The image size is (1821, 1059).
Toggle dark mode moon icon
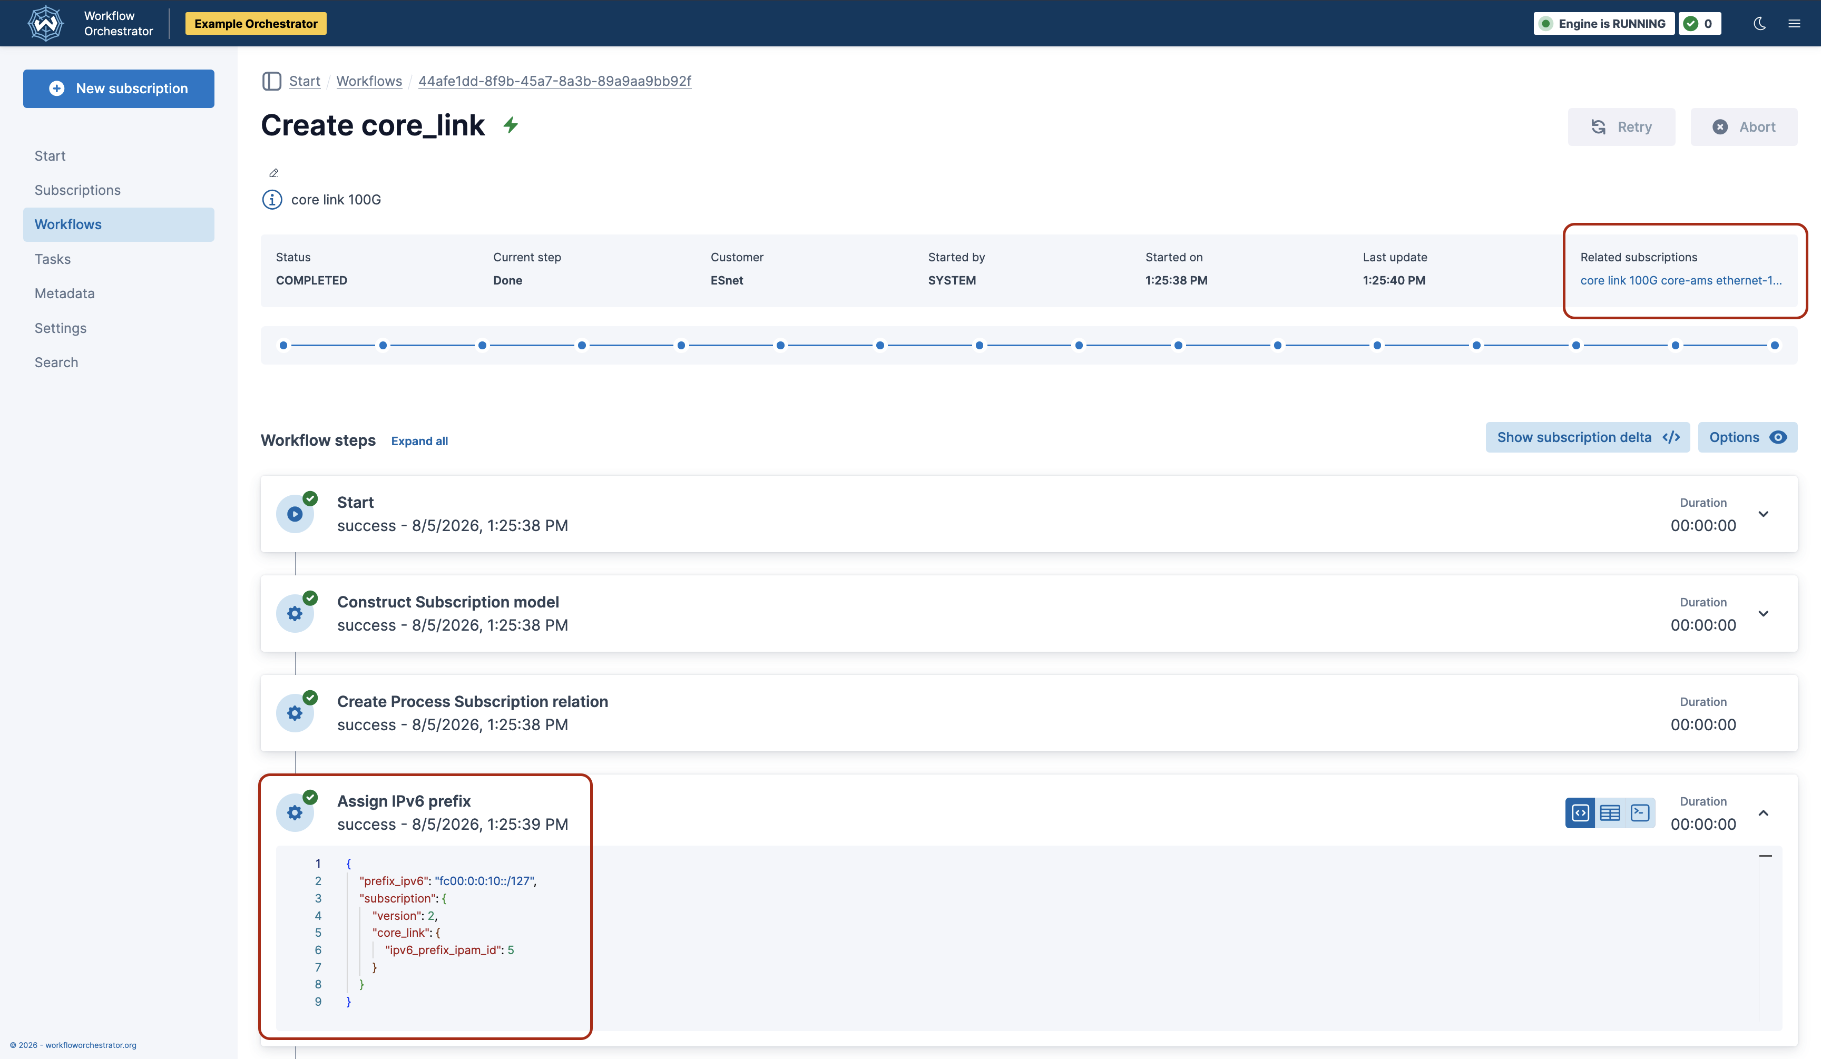[1759, 23]
